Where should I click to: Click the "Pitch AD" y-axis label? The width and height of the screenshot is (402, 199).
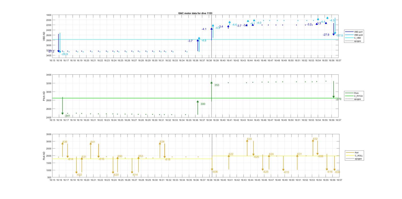click(44, 96)
